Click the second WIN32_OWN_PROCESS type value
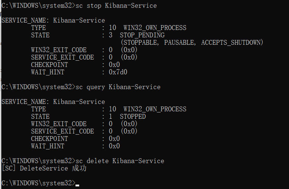Image resolution: width=289 pixels, height=189 pixels. [x=155, y=109]
